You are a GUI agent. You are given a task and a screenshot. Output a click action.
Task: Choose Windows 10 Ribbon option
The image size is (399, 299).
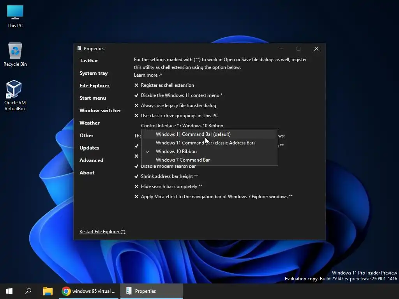coord(209,151)
